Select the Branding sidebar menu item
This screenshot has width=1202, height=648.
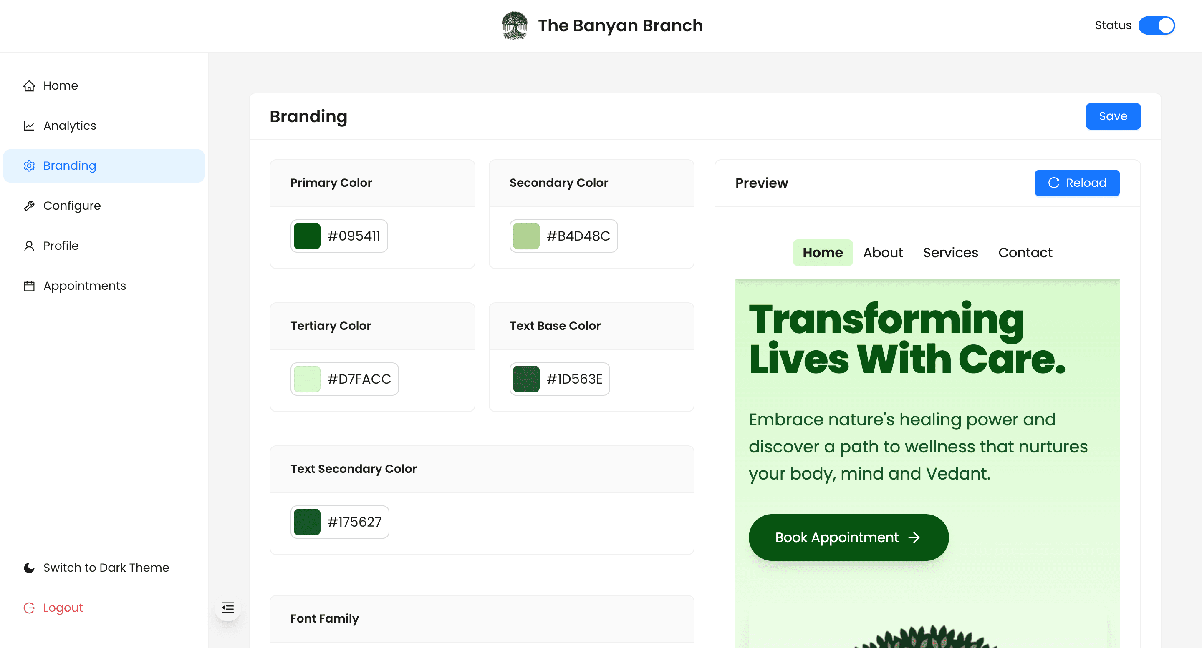pyautogui.click(x=104, y=166)
